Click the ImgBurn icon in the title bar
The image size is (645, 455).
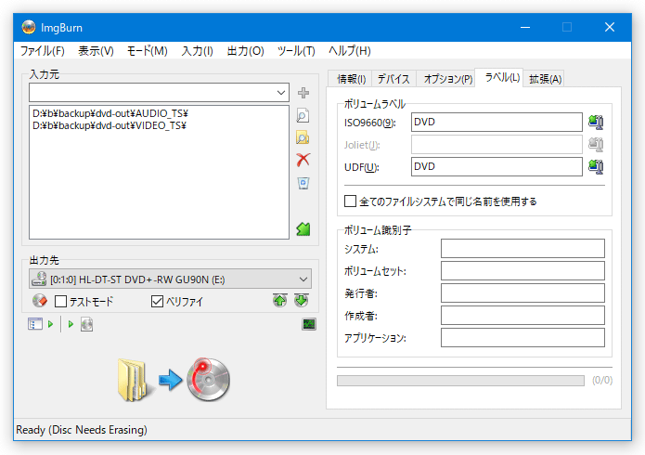pyautogui.click(x=29, y=27)
